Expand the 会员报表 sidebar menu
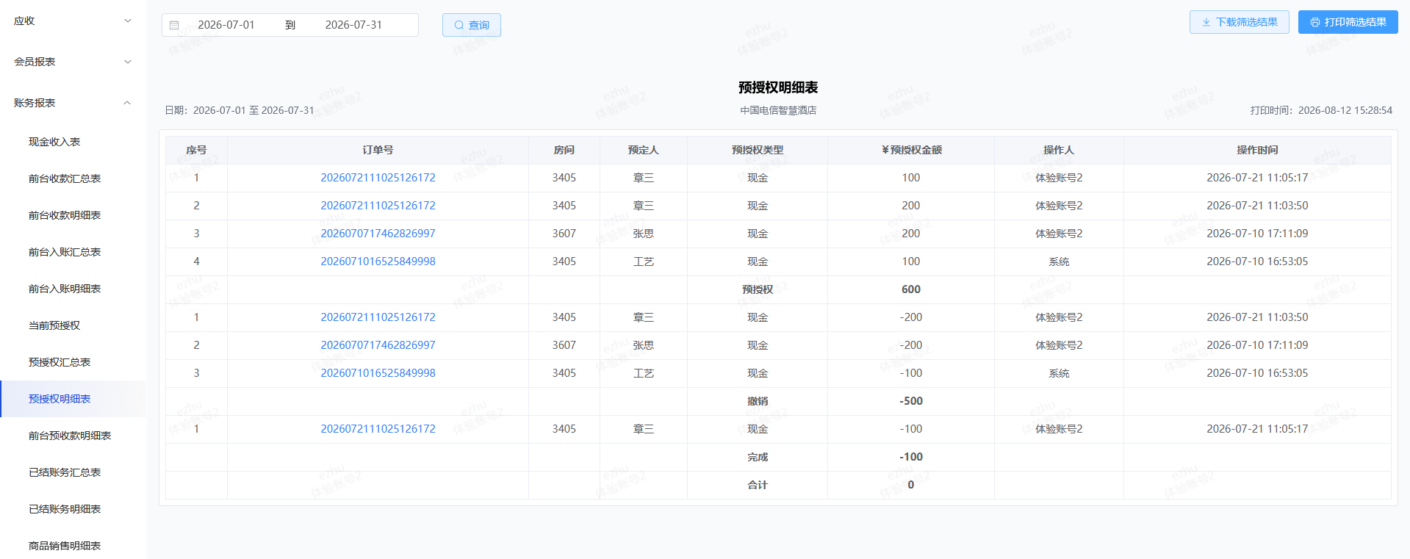This screenshot has height=559, width=1410. [x=73, y=62]
